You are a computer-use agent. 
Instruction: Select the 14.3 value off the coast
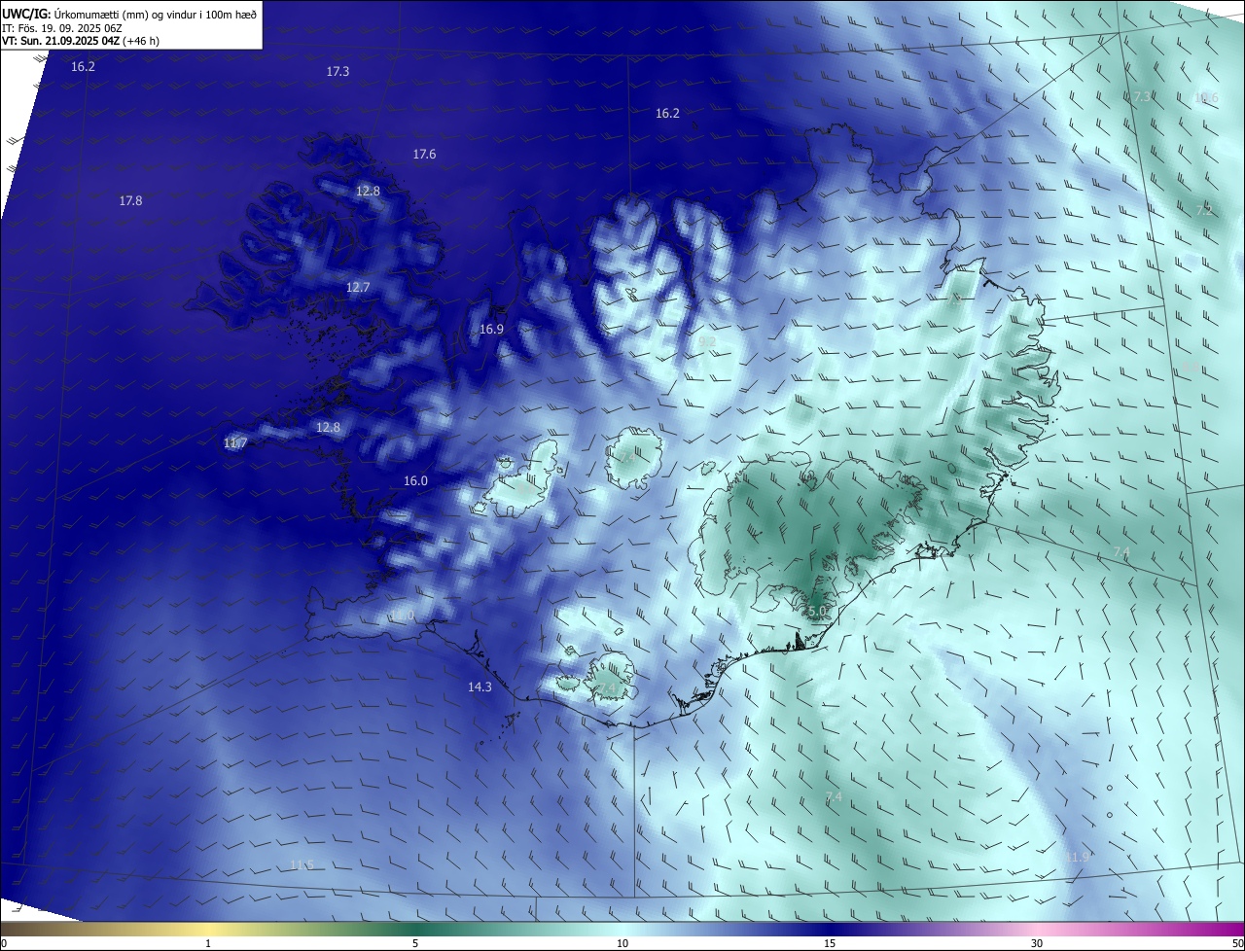click(480, 687)
